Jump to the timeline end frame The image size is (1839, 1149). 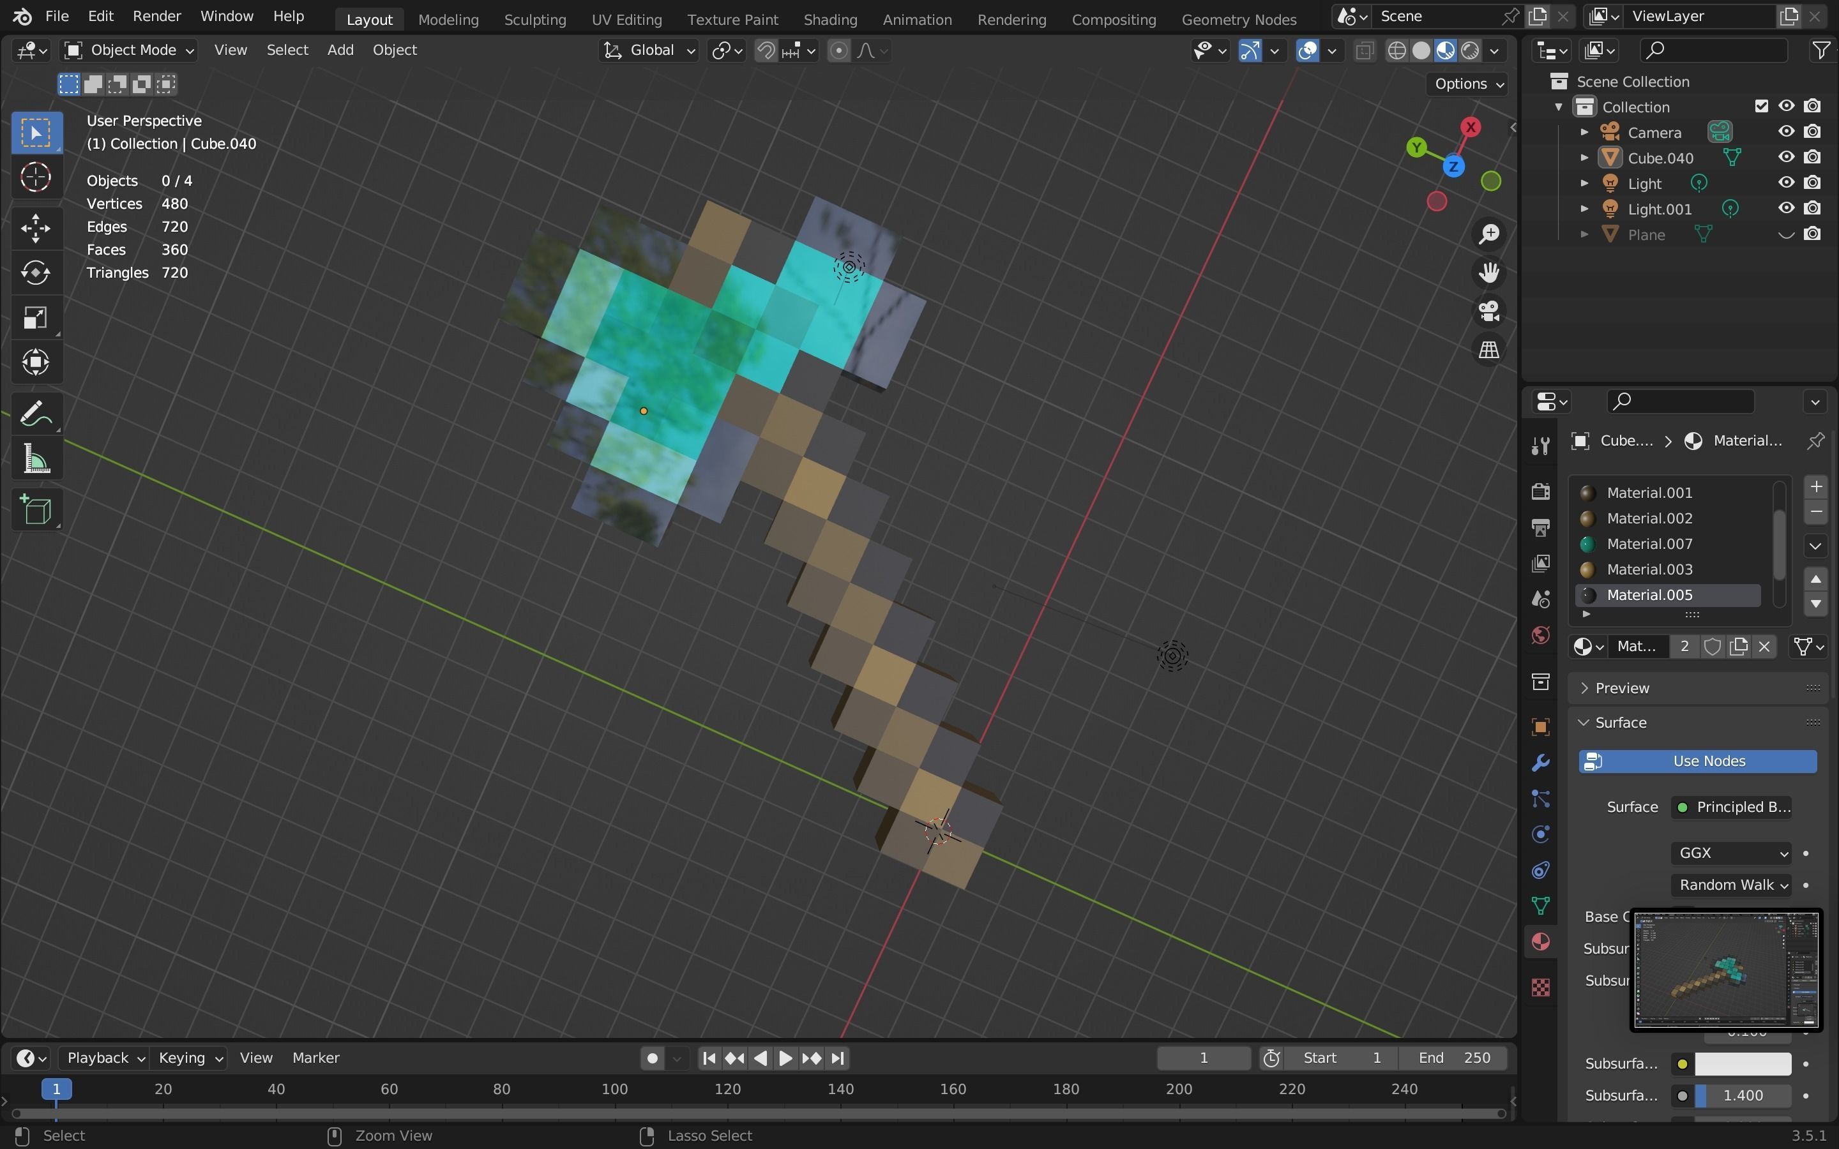pyautogui.click(x=837, y=1058)
